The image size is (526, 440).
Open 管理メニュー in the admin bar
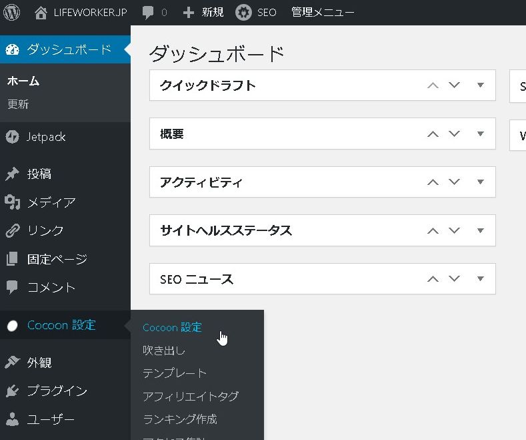[x=323, y=12]
